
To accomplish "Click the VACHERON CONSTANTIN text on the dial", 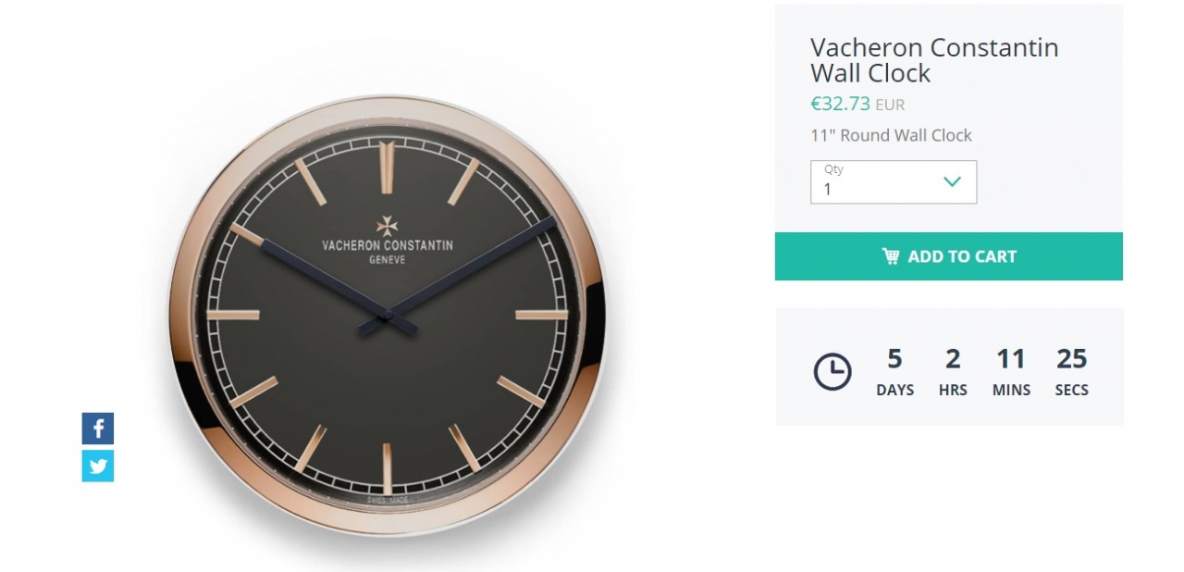I will pos(388,245).
